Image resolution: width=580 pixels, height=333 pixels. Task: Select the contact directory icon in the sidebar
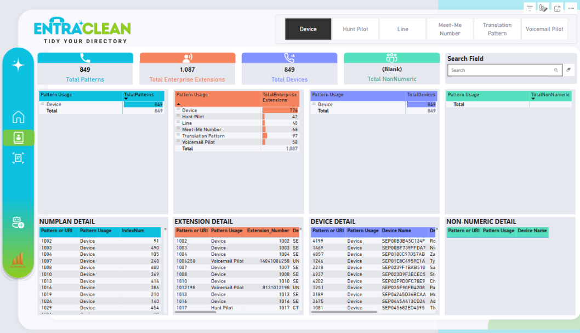point(18,137)
